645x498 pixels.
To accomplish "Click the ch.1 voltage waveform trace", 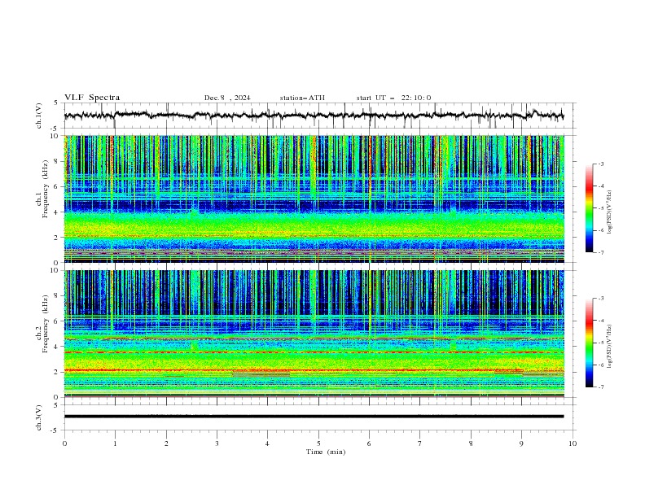I will [314, 116].
